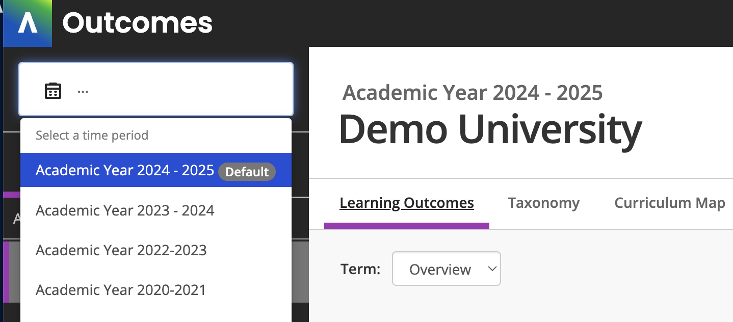This screenshot has height=322, width=733.
Task: Click the Default badge on the 2024 - 2025 option
Action: [247, 172]
